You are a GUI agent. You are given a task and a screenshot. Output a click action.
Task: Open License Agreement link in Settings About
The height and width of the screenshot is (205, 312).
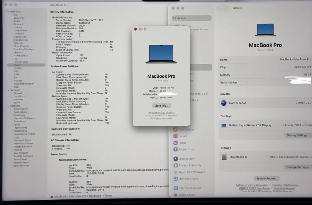tap(285, 188)
